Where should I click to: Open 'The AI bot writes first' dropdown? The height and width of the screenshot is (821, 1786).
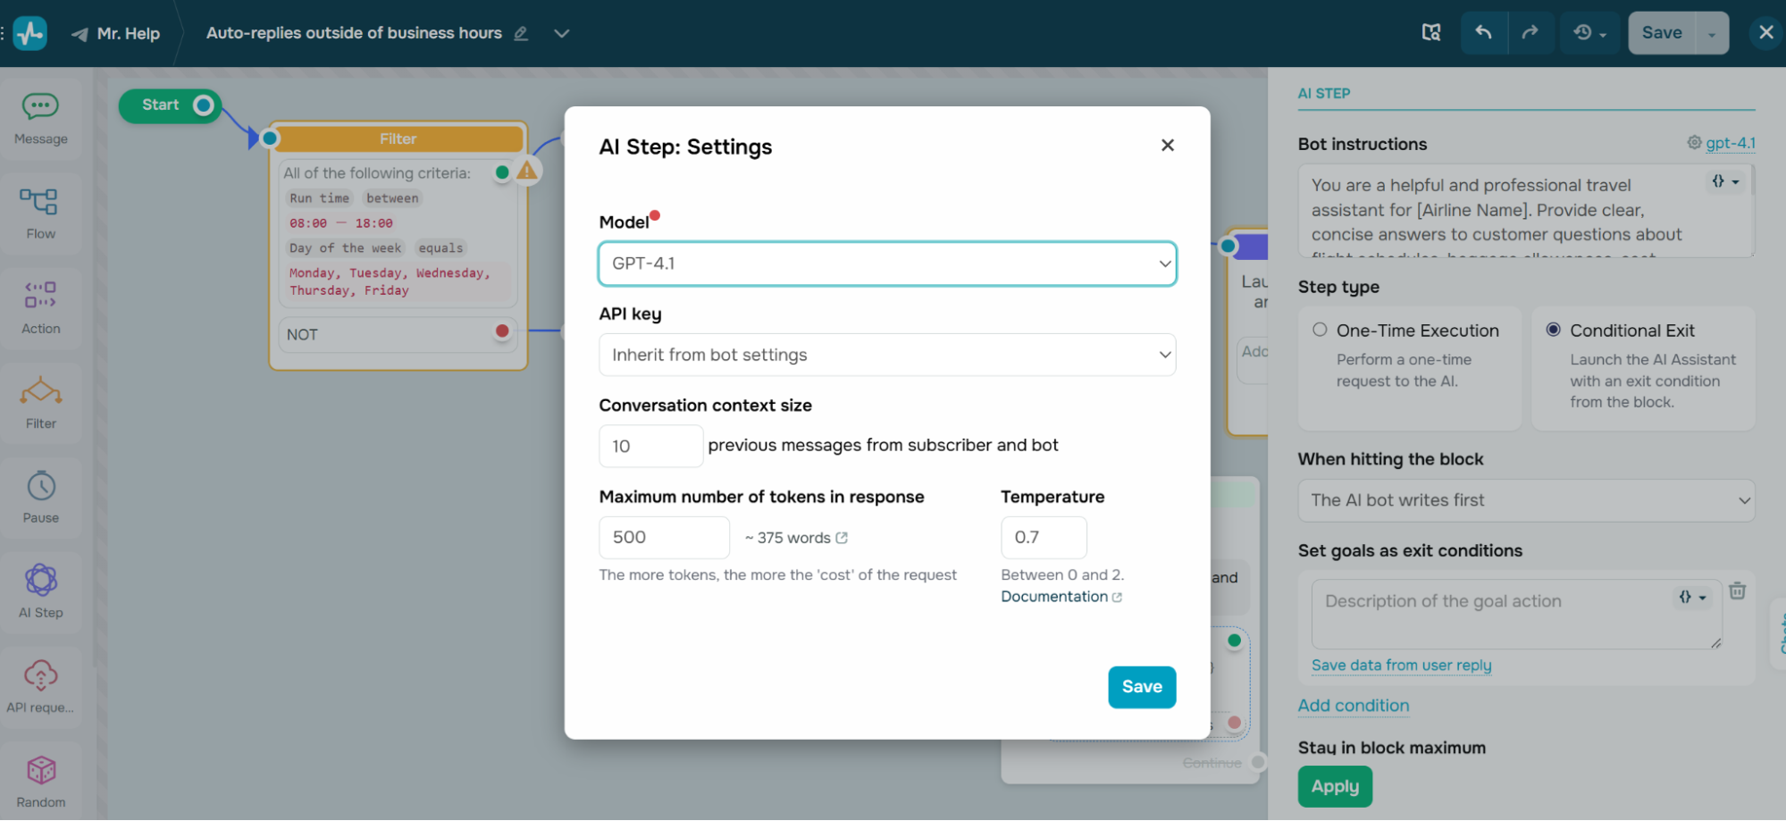1524,500
